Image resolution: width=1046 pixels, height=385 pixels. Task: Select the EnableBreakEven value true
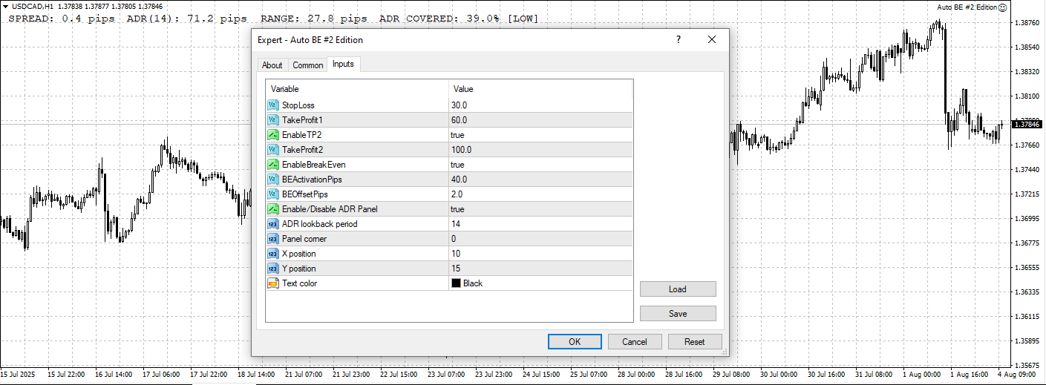click(x=457, y=165)
